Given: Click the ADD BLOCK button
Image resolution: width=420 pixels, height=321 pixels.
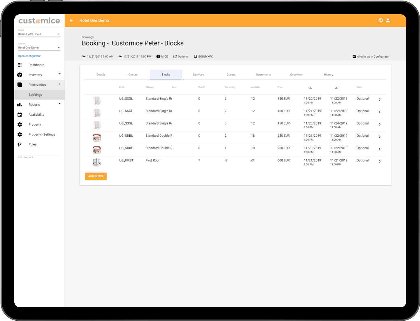Looking at the screenshot, I should coord(96,176).
